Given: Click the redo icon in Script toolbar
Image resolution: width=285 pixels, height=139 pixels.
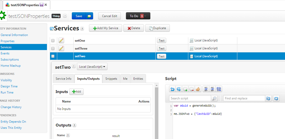Looking at the screenshot, I should click(x=179, y=89).
